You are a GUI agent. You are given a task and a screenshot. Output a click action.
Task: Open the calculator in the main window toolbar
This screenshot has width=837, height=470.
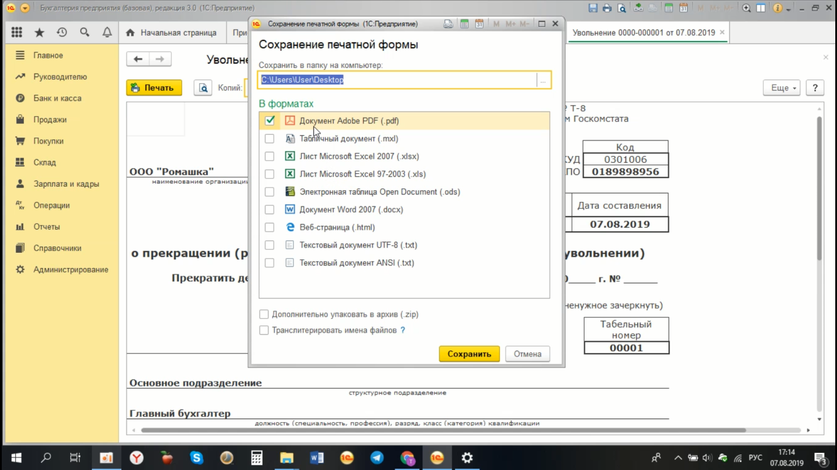(668, 8)
